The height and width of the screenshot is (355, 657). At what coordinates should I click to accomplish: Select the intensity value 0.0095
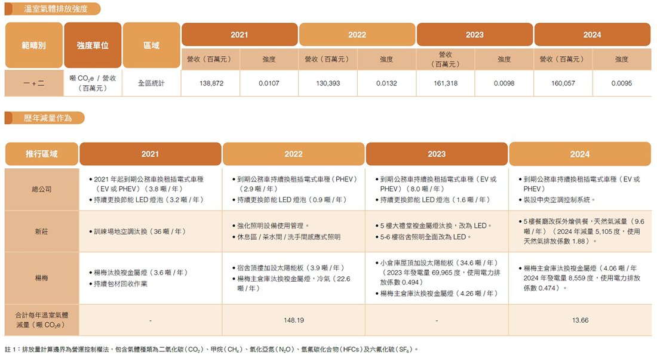[x=621, y=84]
